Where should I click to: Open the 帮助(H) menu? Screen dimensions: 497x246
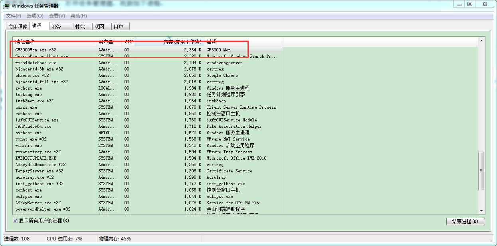pos(79,16)
